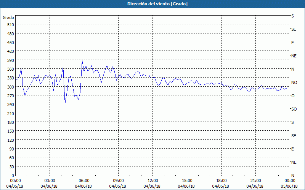The image size is (305, 190).
Task: Select the 120 degree axis value
Action: (11, 140)
